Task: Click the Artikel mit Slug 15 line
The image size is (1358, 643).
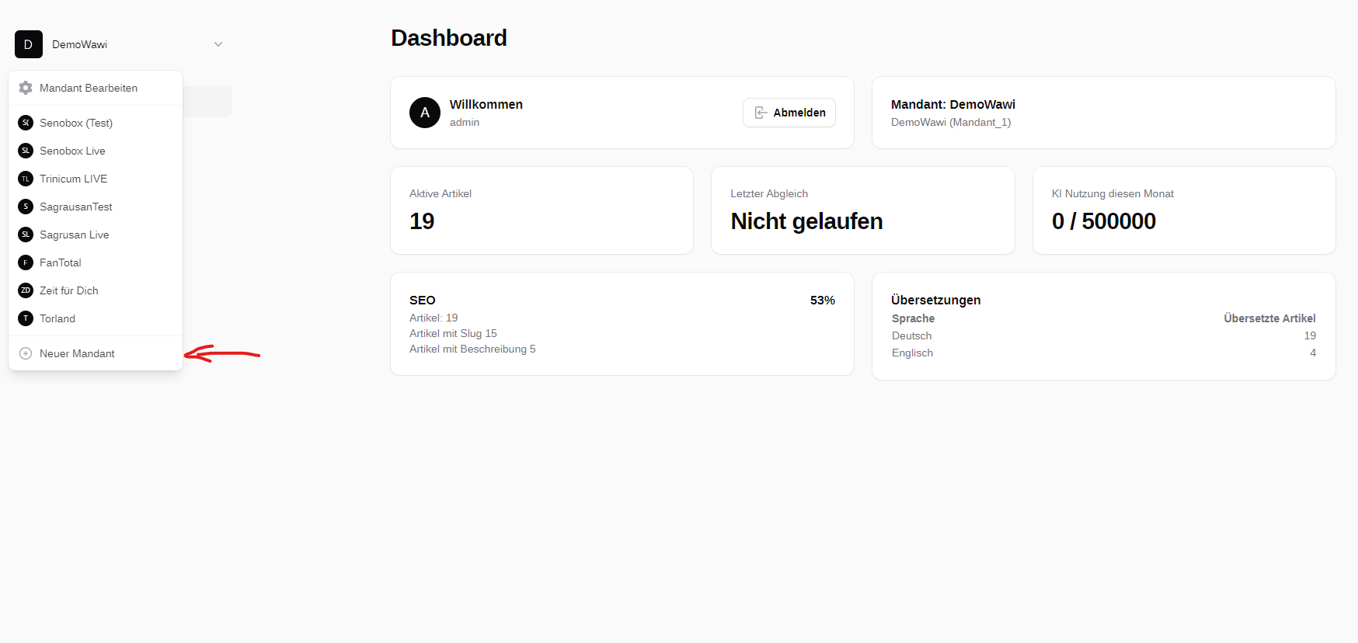Action: [453, 333]
